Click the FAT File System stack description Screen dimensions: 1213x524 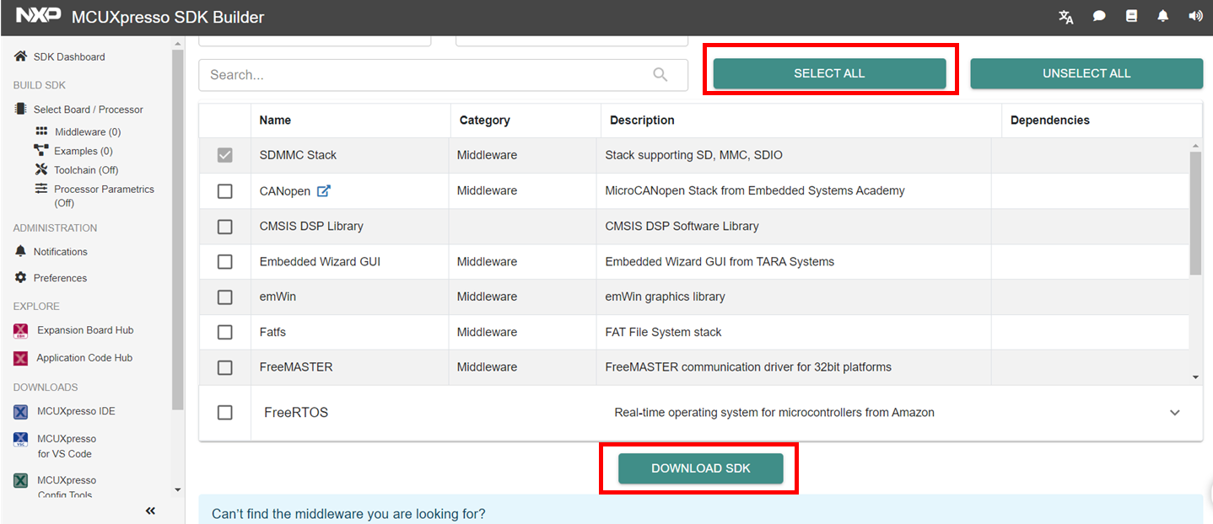tap(663, 333)
